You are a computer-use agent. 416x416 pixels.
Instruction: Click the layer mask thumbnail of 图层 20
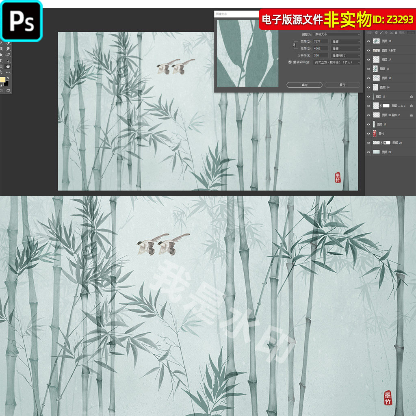[x=387, y=143]
